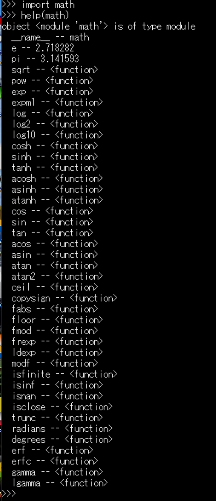Click the 'isfinite' function entry
The image size is (216, 501).
coord(64,375)
